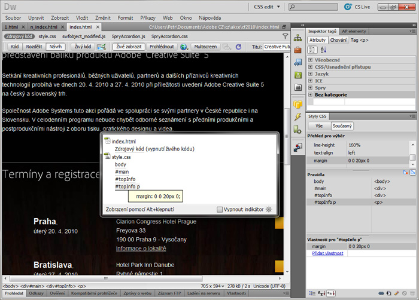Expand the Bez kategorie category
This screenshot has height=300, width=419.
310,94
